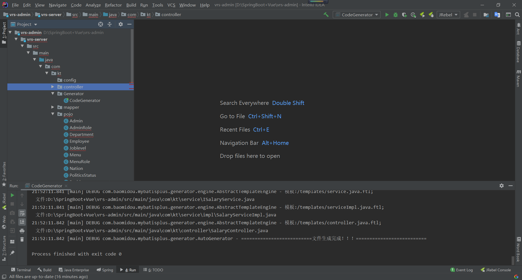The image size is (522, 280).
Task: Toggle scroll to end in Run console
Action: pyautogui.click(x=22, y=222)
